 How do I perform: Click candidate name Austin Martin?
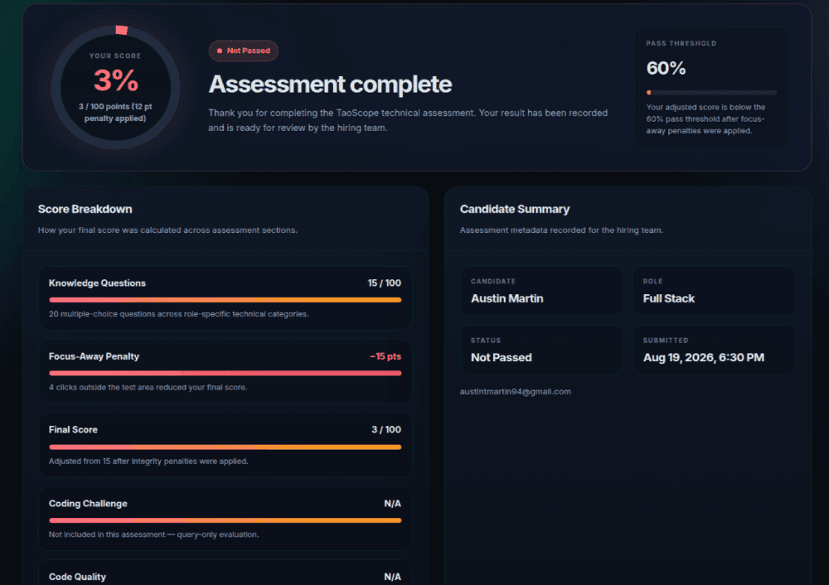[507, 298]
